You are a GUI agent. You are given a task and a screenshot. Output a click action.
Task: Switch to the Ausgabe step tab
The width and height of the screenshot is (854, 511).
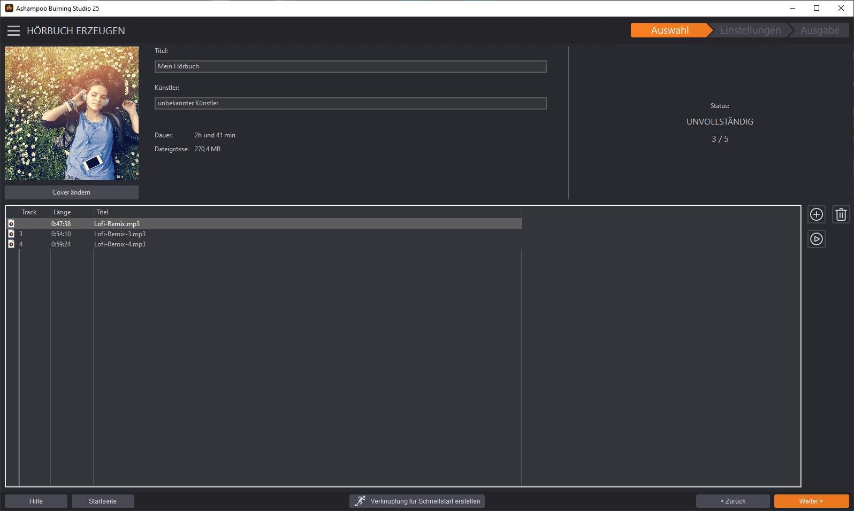819,30
